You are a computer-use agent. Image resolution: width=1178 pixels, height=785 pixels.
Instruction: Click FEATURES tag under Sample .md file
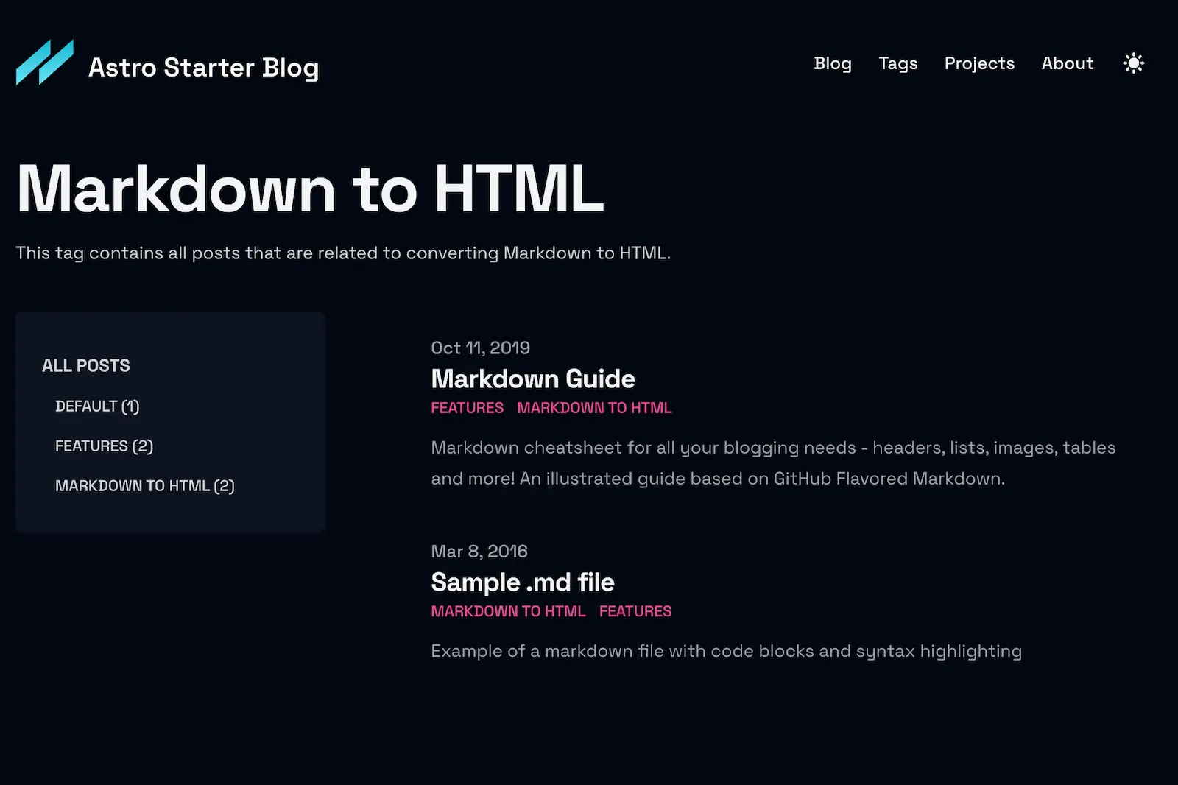pyautogui.click(x=635, y=611)
